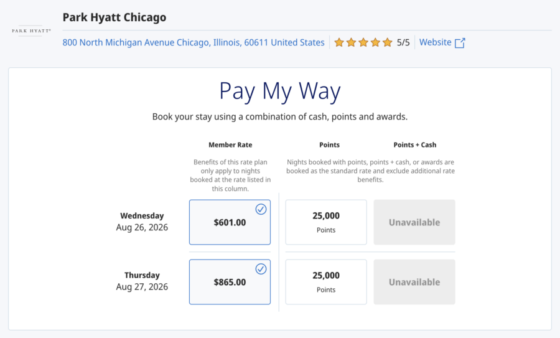The image size is (560, 338).
Task: Select the $865.00 Member Rate for Thursday
Action: [230, 282]
